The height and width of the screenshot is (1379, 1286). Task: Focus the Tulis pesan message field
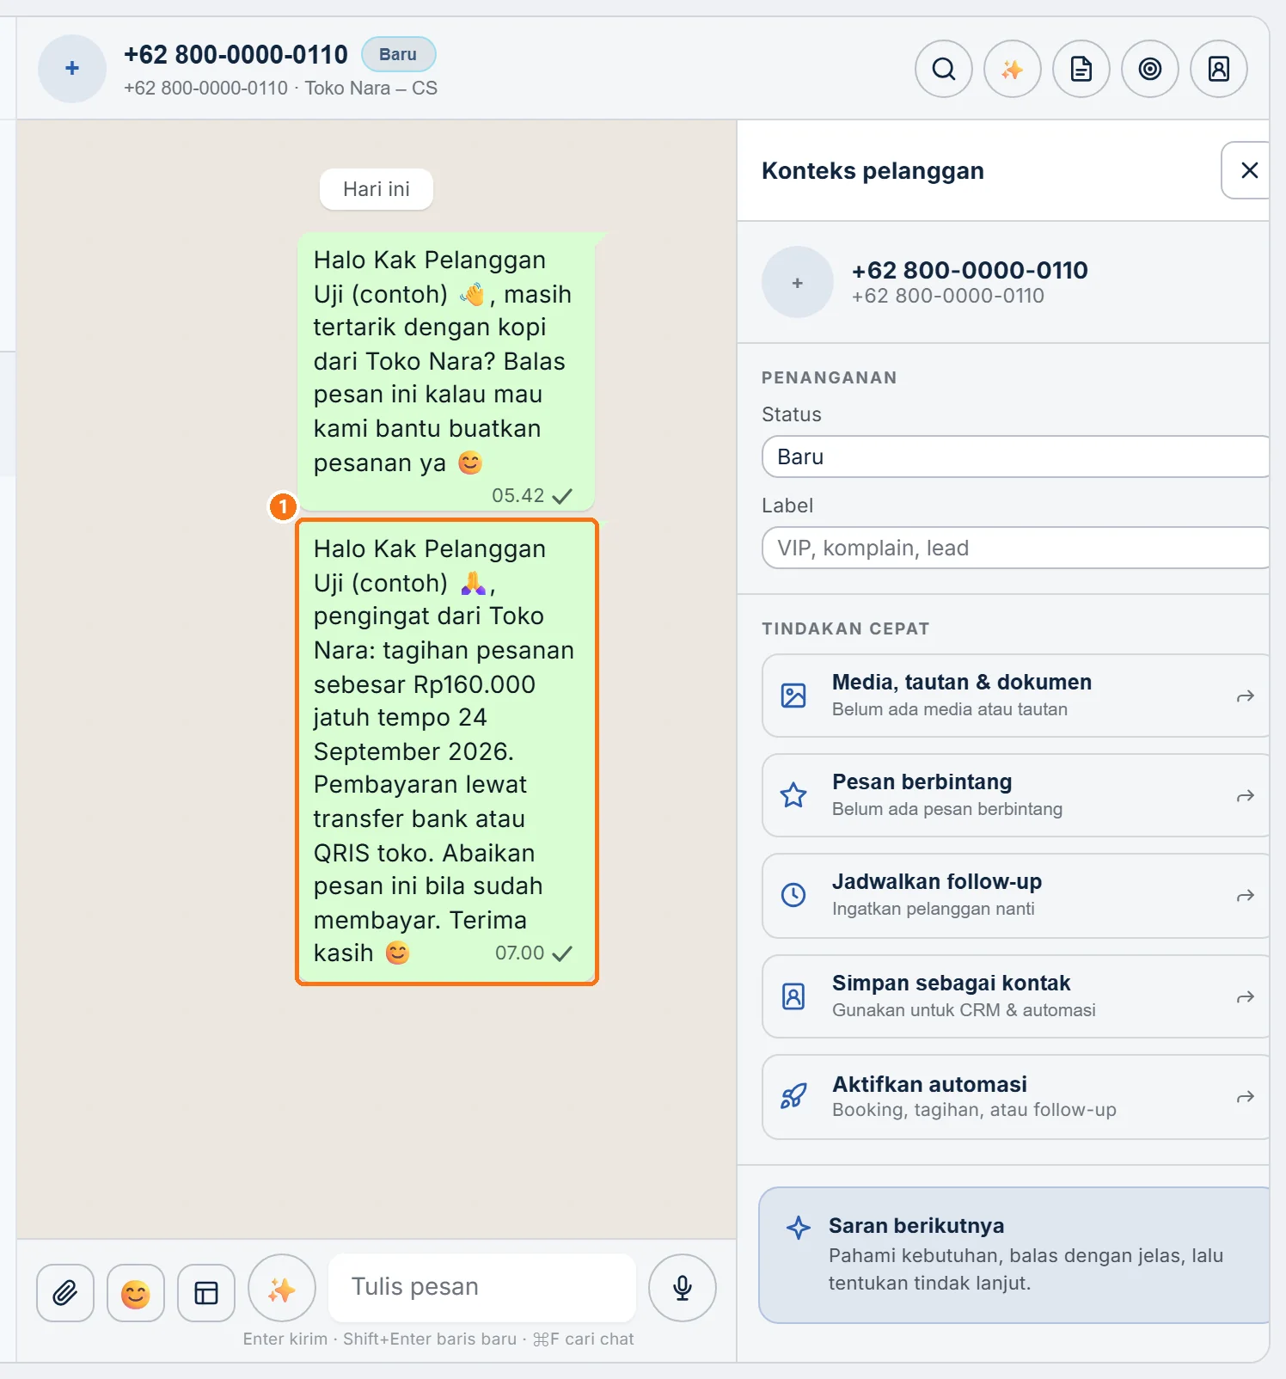[482, 1287]
